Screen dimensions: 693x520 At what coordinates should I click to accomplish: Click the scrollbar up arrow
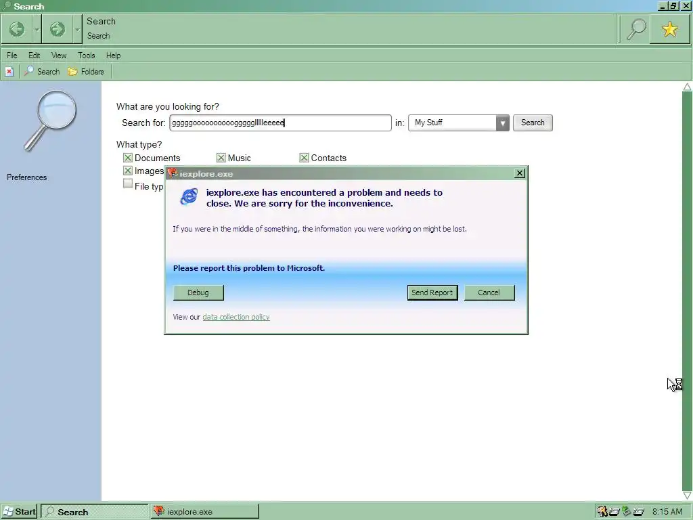pyautogui.click(x=687, y=87)
